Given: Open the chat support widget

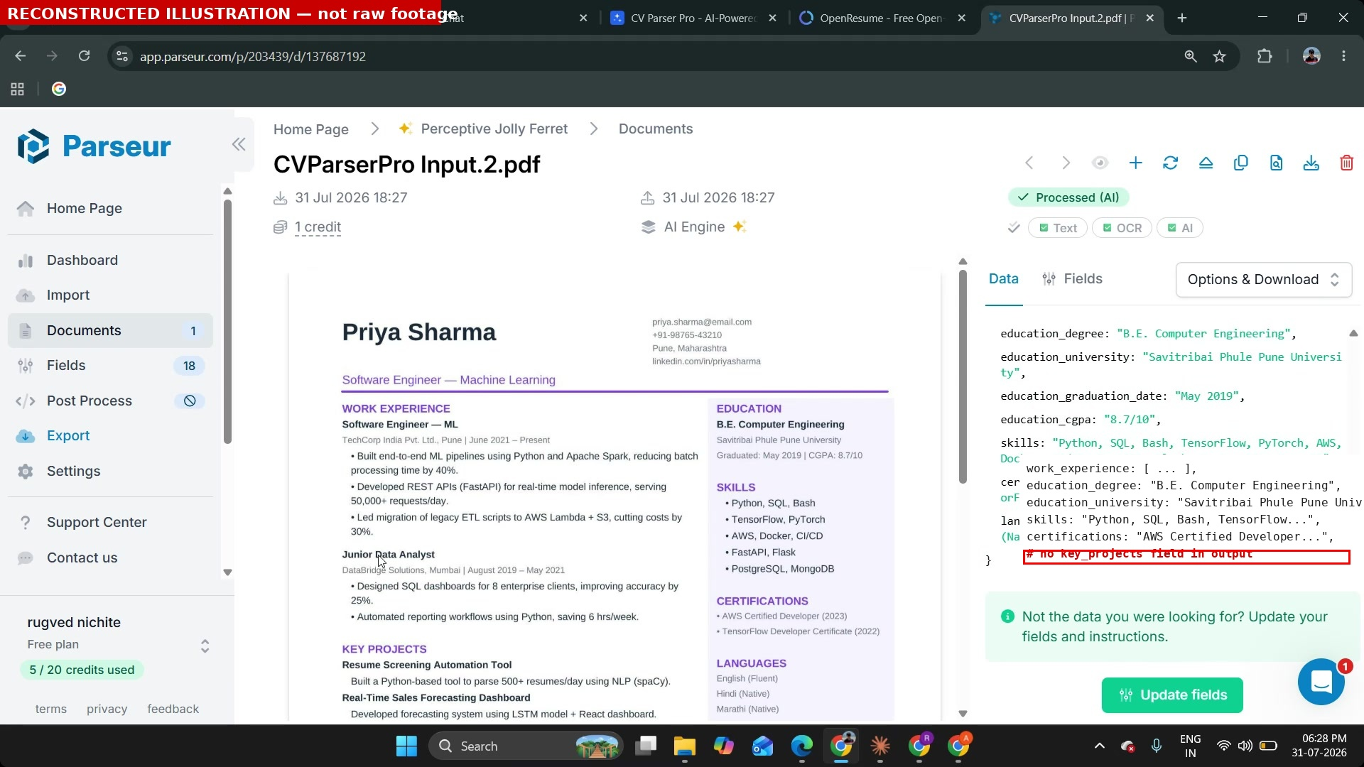Looking at the screenshot, I should point(1321,682).
